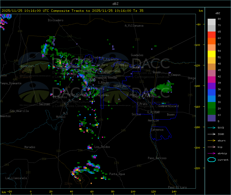Click the 'A_Villanueva' map label

pos(134,26)
